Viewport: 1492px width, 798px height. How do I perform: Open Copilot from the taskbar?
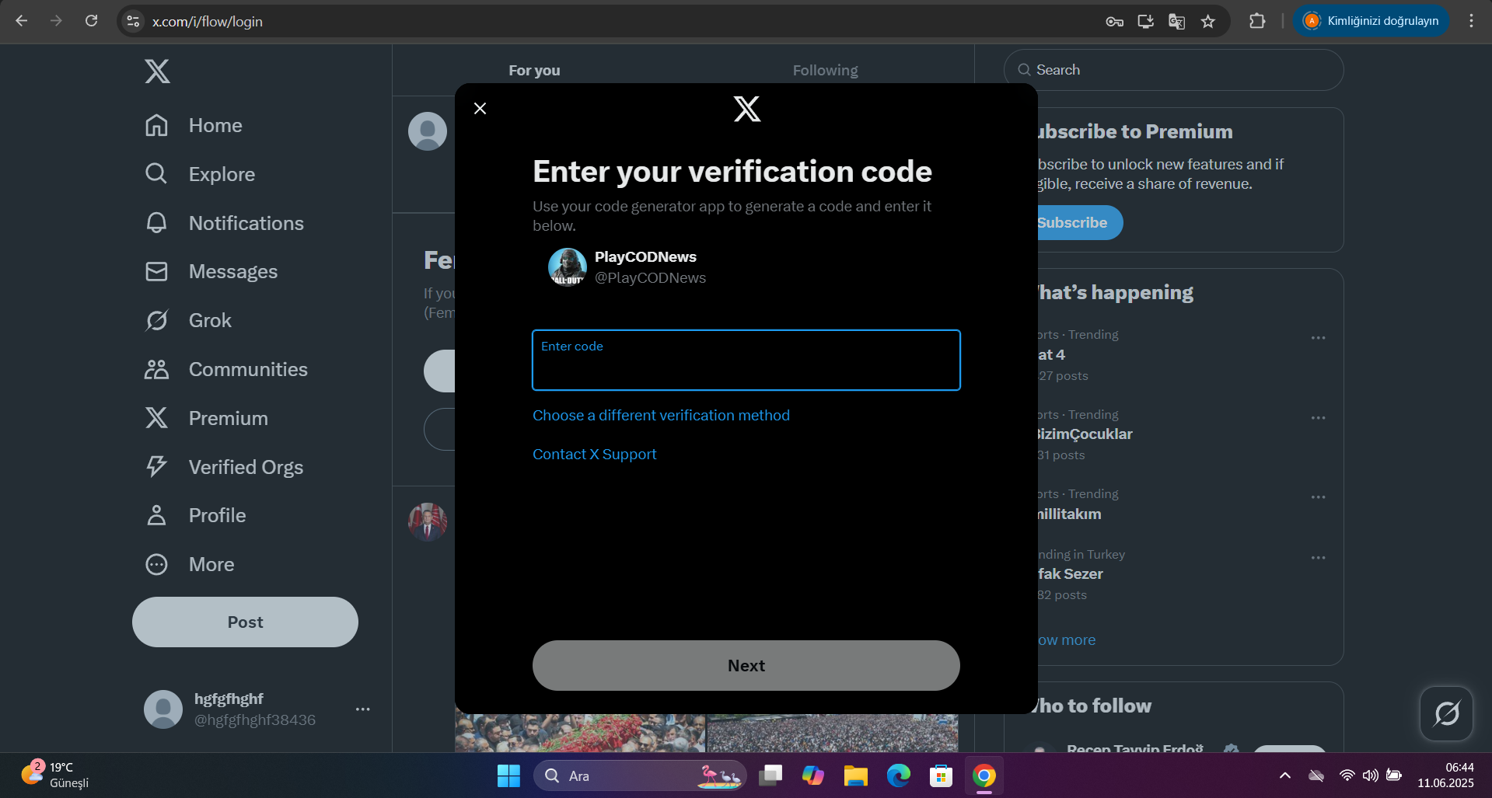813,775
